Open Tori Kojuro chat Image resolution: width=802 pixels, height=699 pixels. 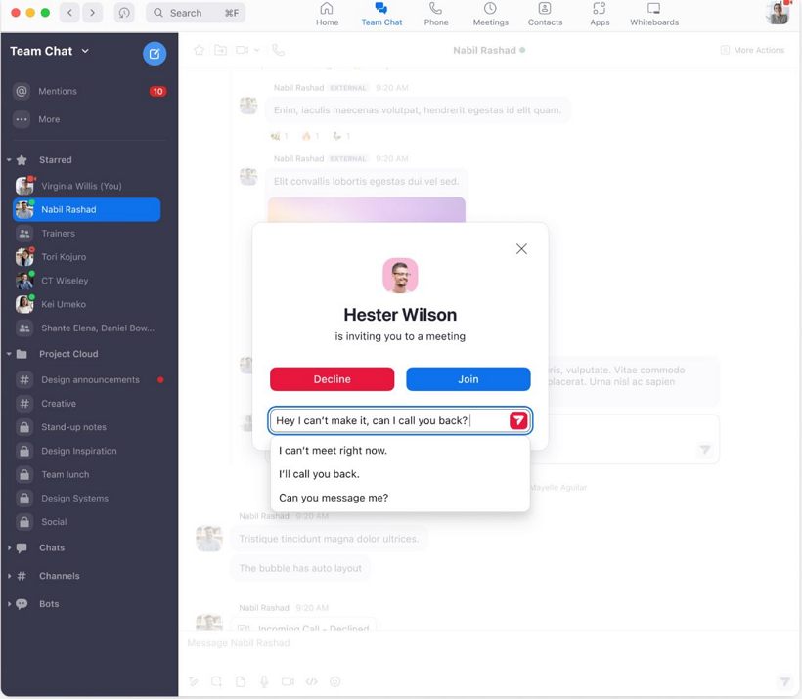[87, 257]
